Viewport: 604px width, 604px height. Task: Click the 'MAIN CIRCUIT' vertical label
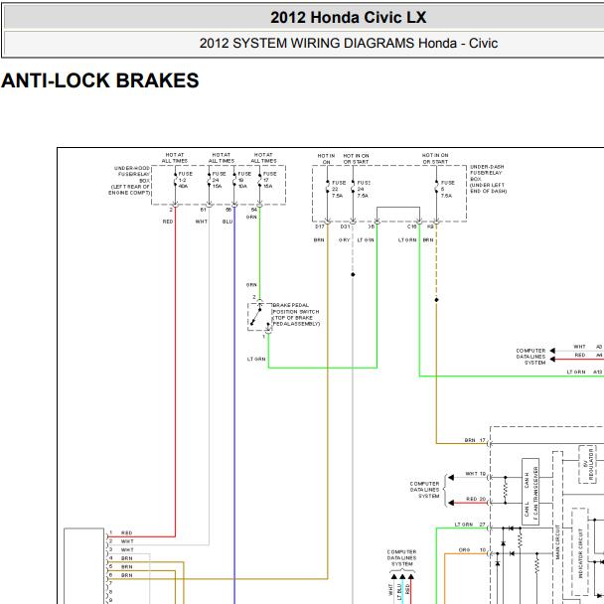[x=557, y=542]
